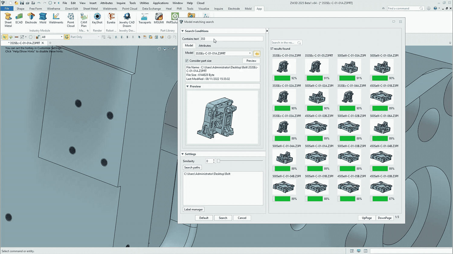This screenshot has height=254, width=453.
Task: Select the Mold module icon
Action: click(x=43, y=18)
